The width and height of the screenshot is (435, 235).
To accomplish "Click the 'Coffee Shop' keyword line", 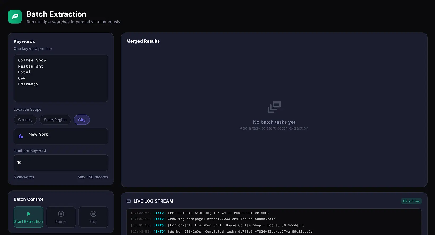I will pyautogui.click(x=32, y=60).
